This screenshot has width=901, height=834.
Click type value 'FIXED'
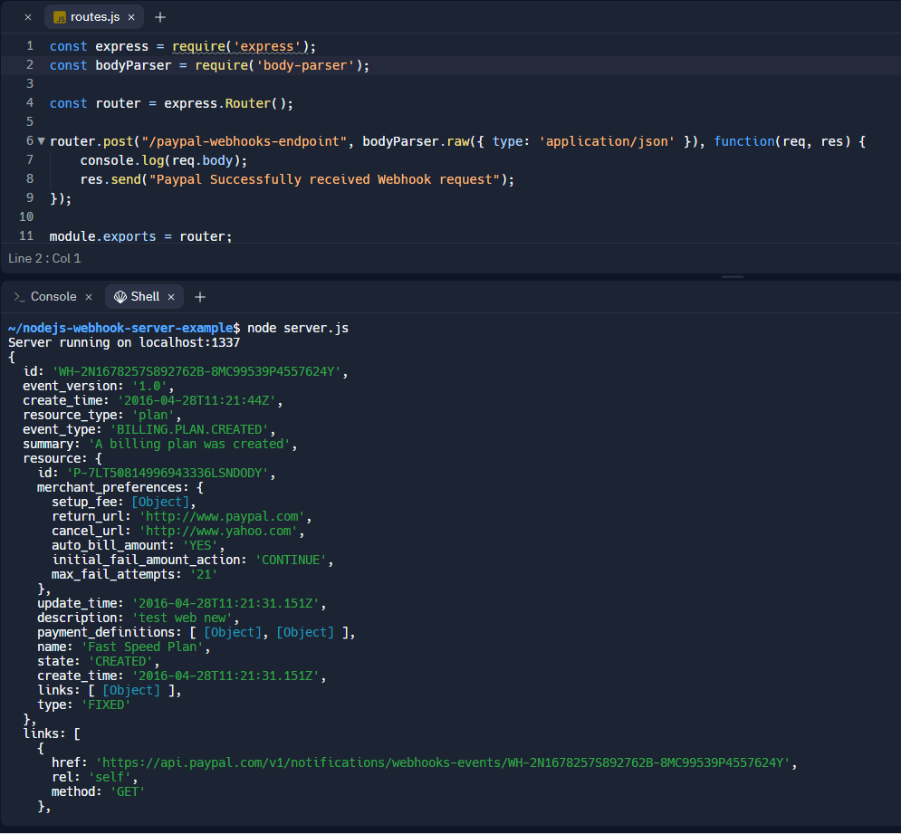(x=106, y=705)
